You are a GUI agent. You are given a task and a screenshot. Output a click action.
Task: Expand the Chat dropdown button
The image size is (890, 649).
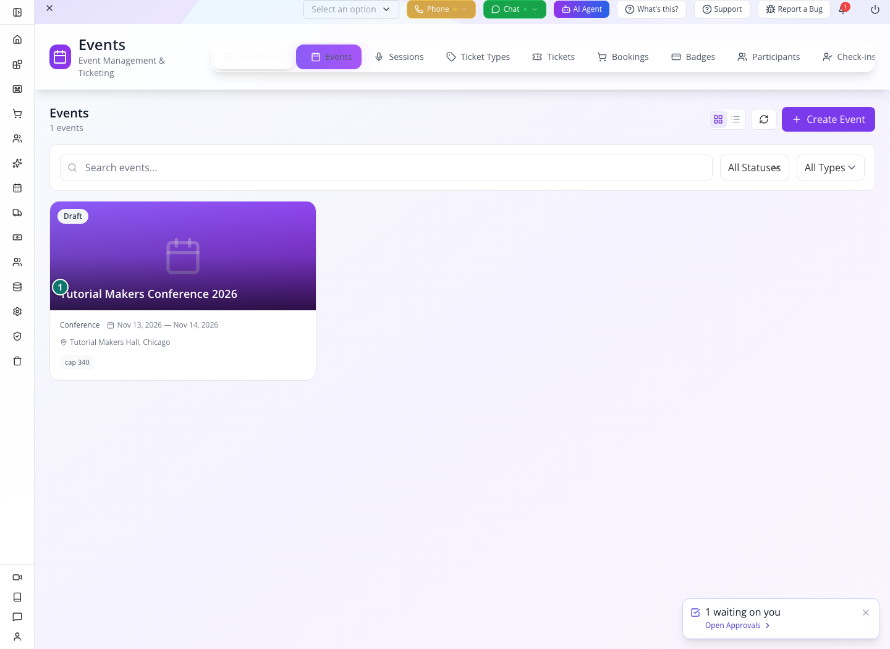515,9
